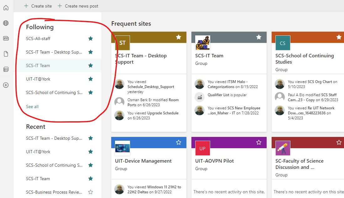Click the circled plus Create icon
This screenshot has height=198, width=344.
pyautogui.click(x=6, y=85)
